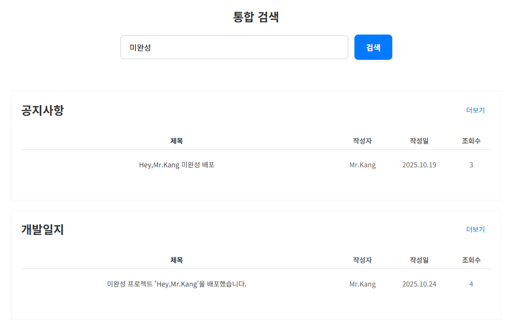The width and height of the screenshot is (509, 323).
Task: Click the 'Hey,Mr.Kang 미완성 배포' notice title
Action: click(176, 164)
